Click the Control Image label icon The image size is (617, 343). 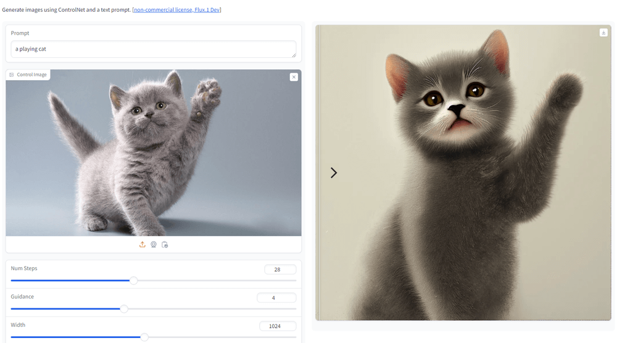click(11, 75)
